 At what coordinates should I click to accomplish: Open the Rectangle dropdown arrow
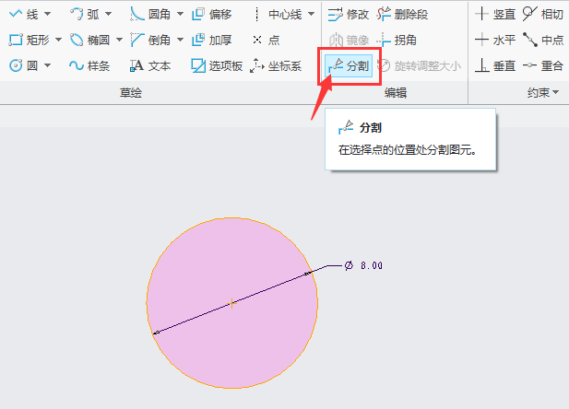(x=58, y=40)
